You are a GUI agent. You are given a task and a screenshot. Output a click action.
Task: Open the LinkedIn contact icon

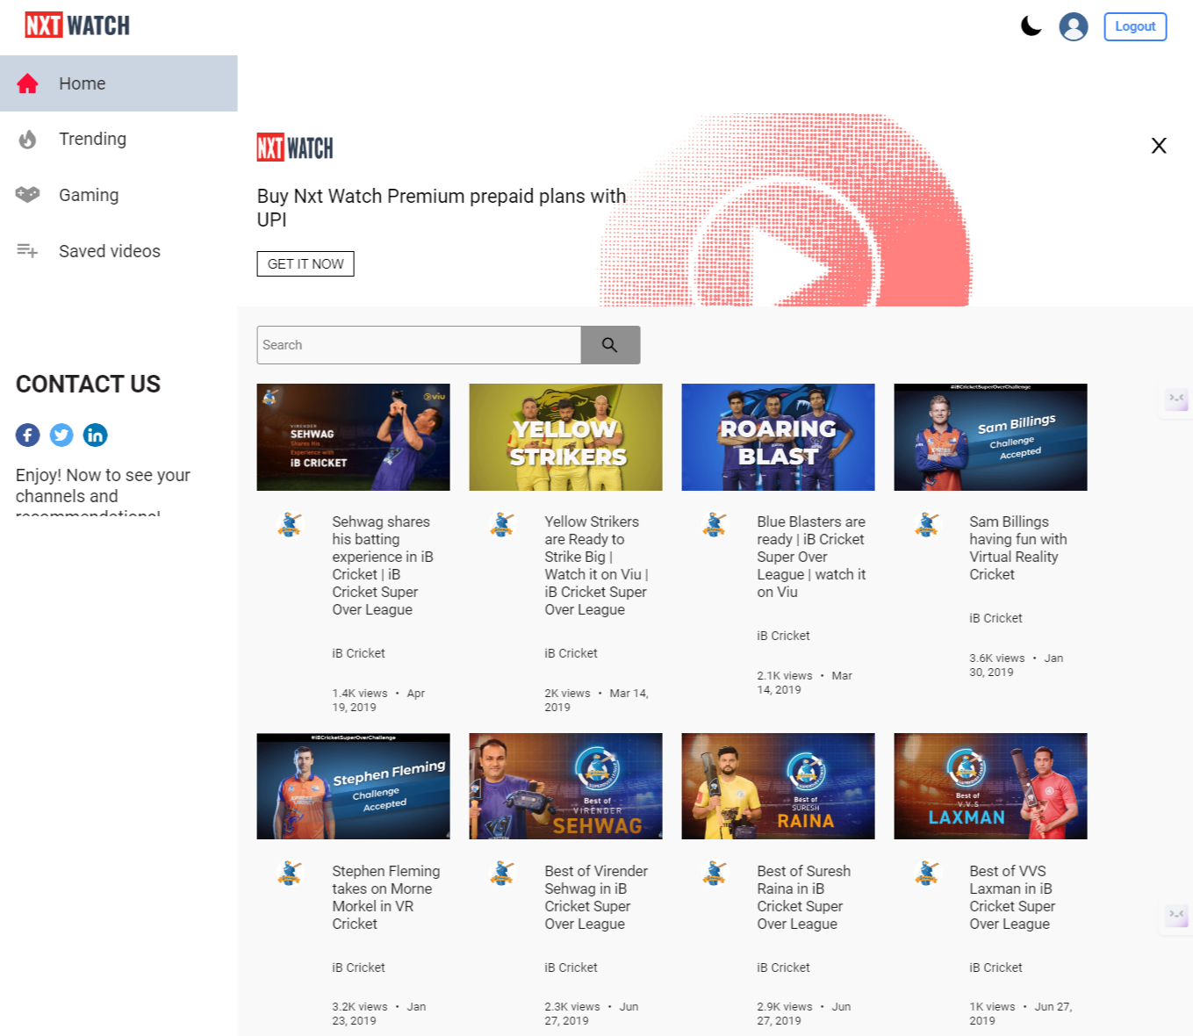[x=95, y=435]
